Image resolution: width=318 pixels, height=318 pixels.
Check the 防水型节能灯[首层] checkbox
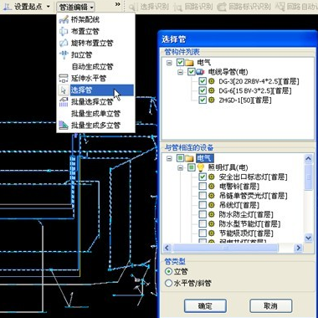point(203,223)
